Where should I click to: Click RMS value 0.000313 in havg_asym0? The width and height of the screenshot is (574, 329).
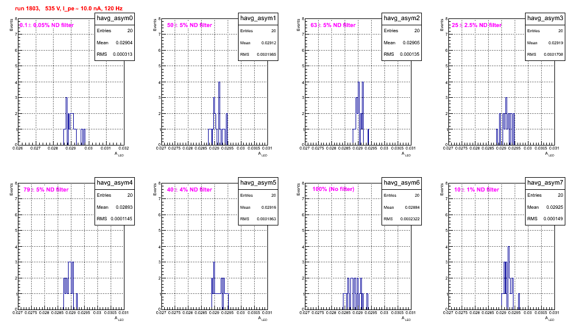tap(123, 55)
